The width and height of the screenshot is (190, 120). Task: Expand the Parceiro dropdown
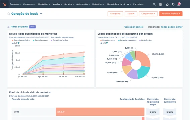(138, 4)
